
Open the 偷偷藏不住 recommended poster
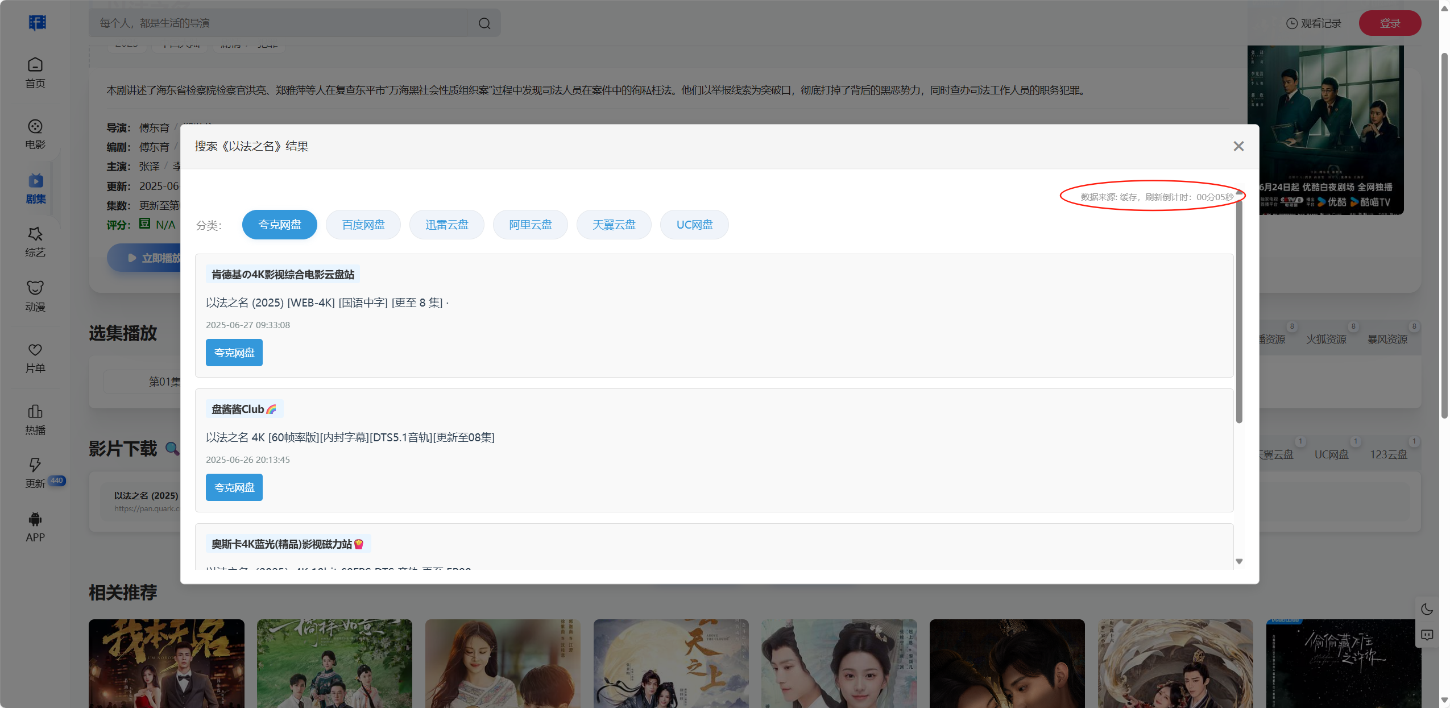tap(1344, 664)
